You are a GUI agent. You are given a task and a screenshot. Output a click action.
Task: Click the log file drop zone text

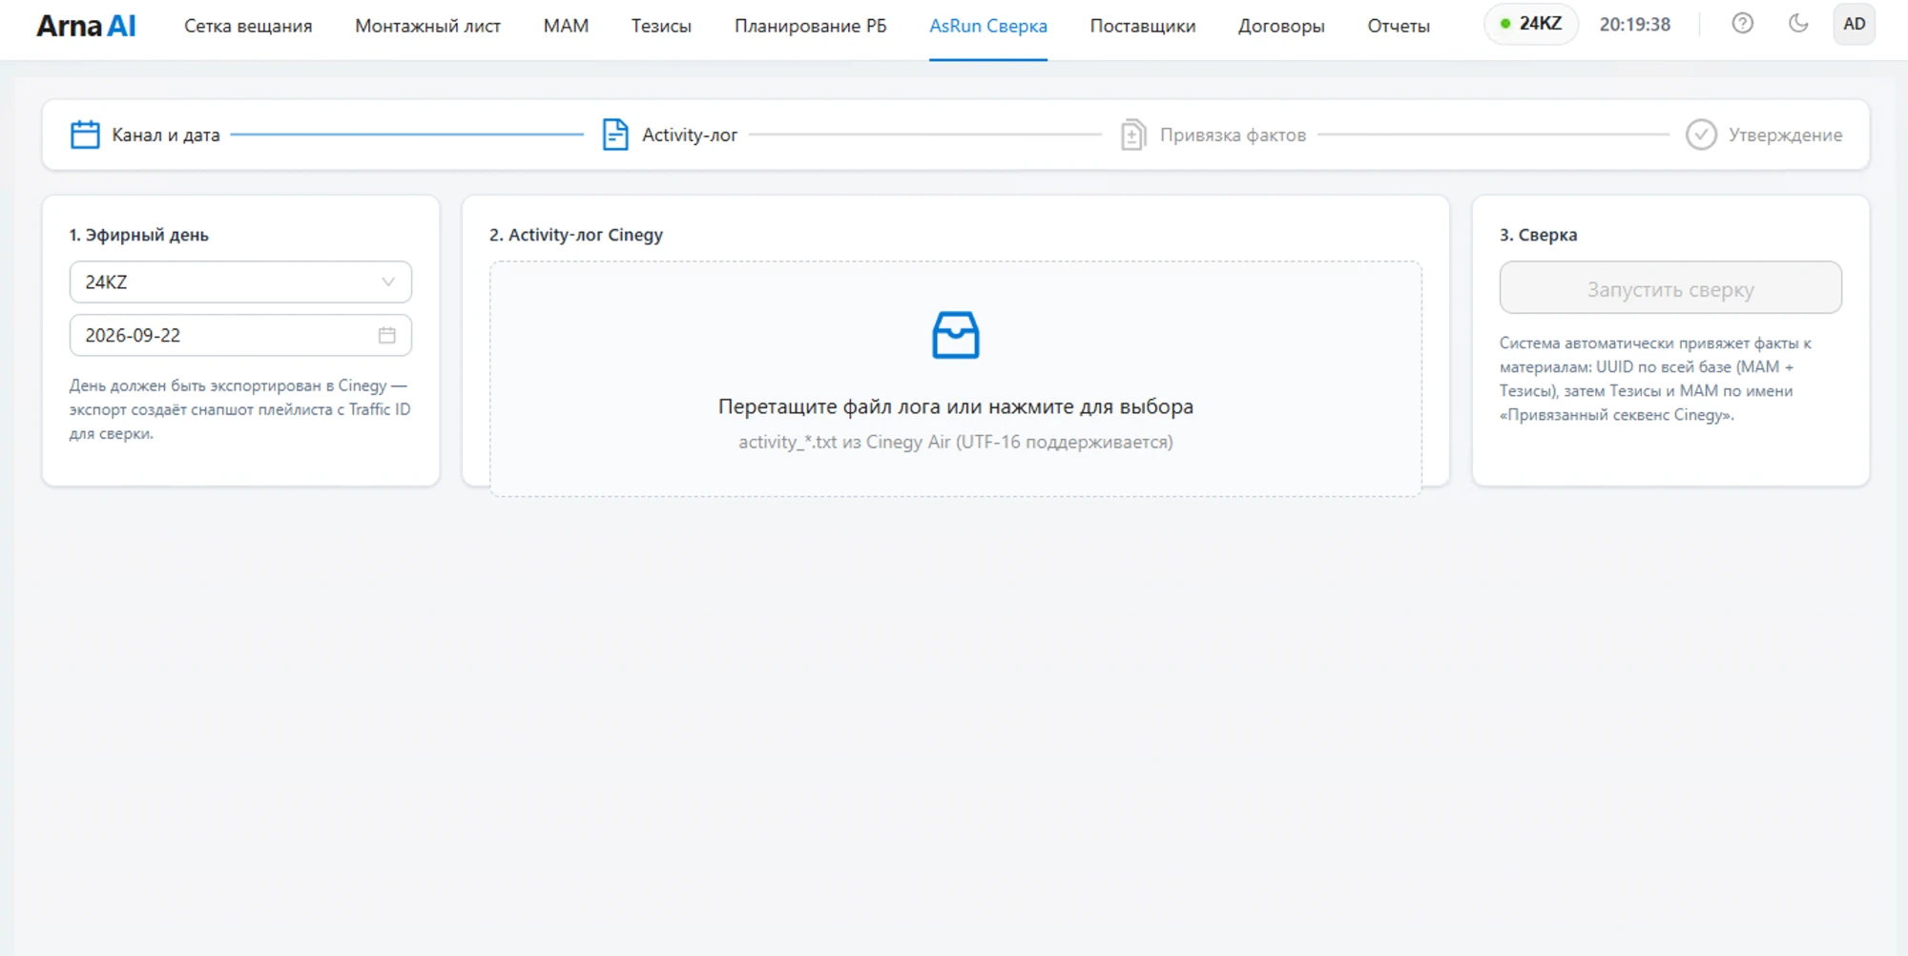tap(955, 406)
